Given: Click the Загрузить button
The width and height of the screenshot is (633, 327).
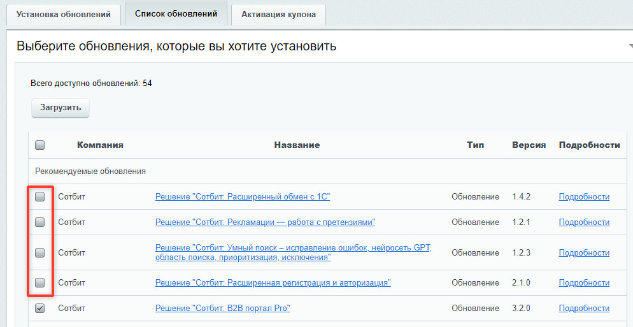Looking at the screenshot, I should tap(60, 108).
